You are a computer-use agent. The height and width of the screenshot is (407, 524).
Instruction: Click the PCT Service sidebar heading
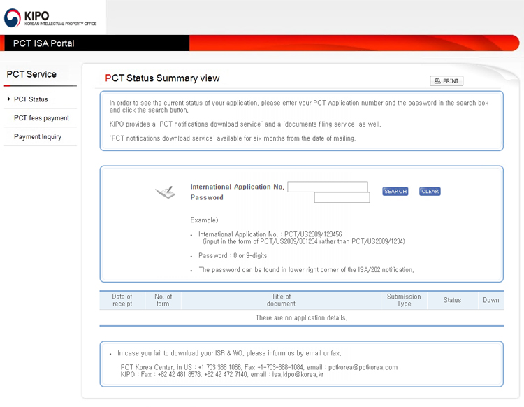[x=31, y=74]
